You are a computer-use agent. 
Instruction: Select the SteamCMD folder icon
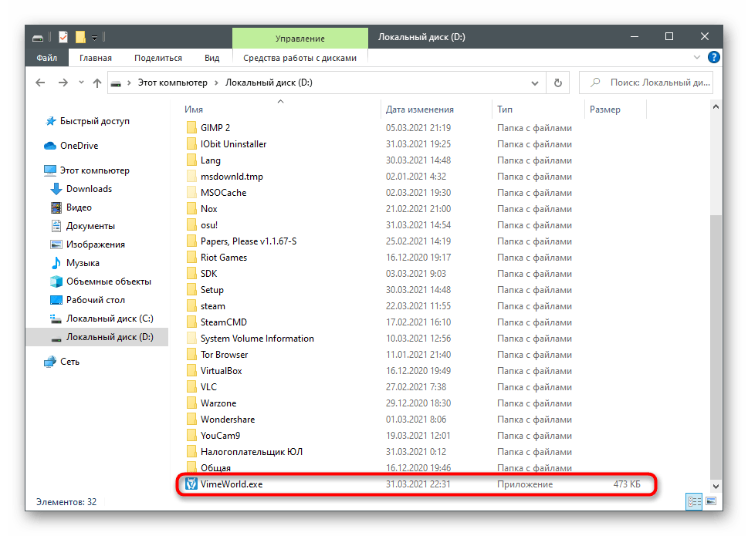click(x=191, y=322)
